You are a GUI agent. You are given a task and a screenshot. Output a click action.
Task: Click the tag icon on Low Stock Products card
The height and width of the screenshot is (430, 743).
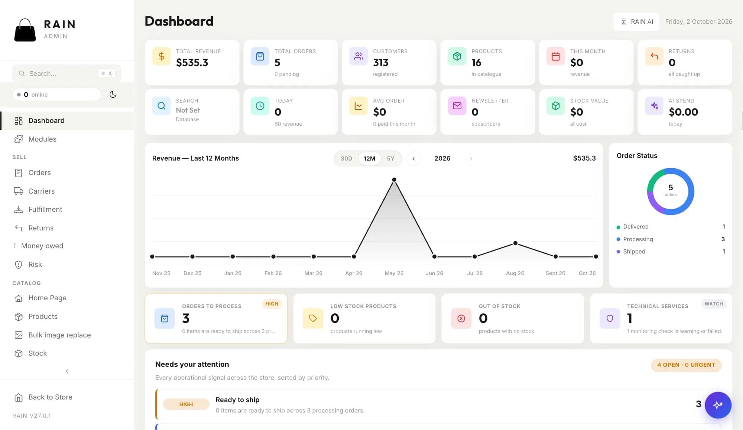313,319
